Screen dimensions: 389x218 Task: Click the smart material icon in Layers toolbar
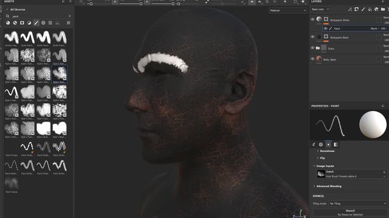coord(376,10)
